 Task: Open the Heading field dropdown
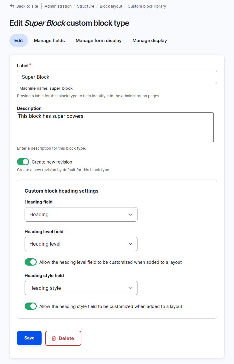click(81, 214)
